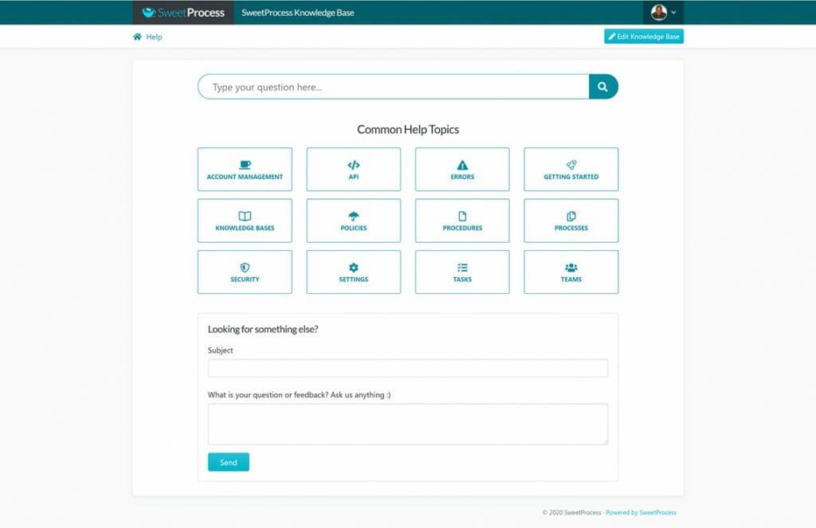Expand the user menu chevron

click(x=673, y=12)
